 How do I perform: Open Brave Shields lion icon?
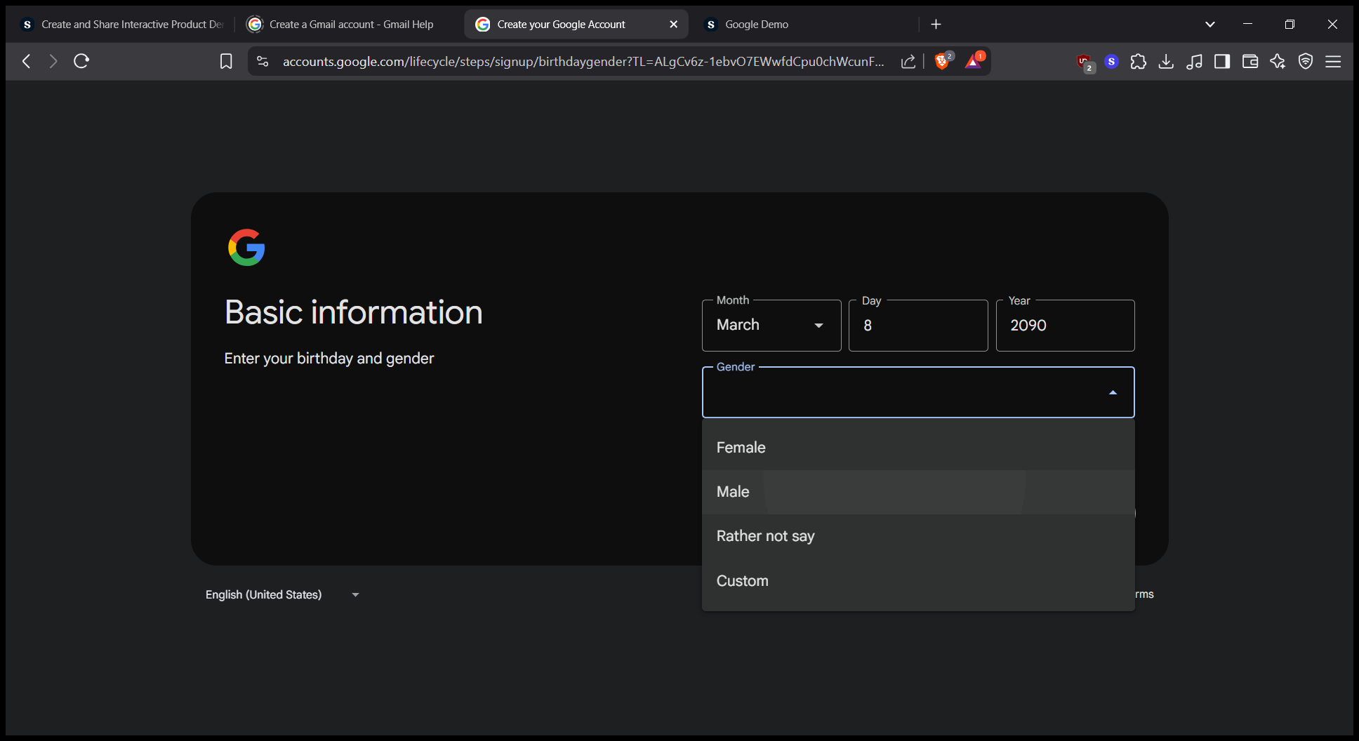point(943,61)
